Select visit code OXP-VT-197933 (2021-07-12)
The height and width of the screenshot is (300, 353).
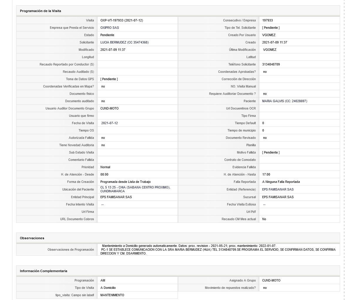point(122,20)
